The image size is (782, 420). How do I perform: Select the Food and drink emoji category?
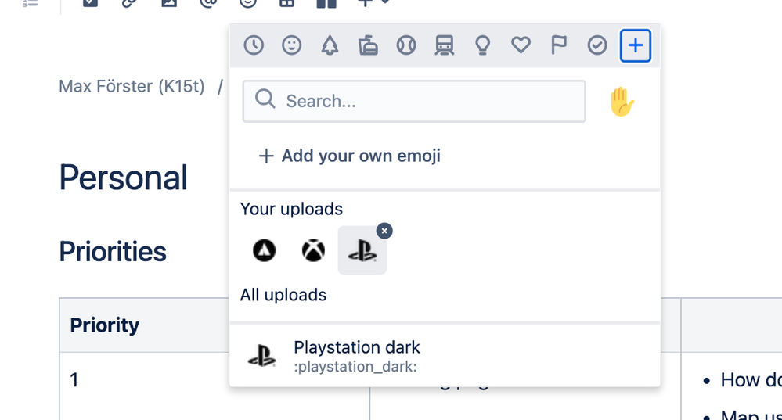tap(368, 45)
